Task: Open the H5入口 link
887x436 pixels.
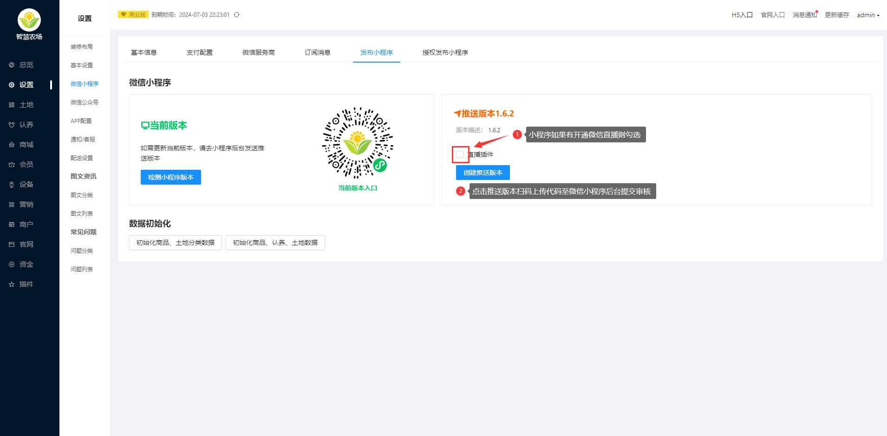Action: pyautogui.click(x=742, y=15)
